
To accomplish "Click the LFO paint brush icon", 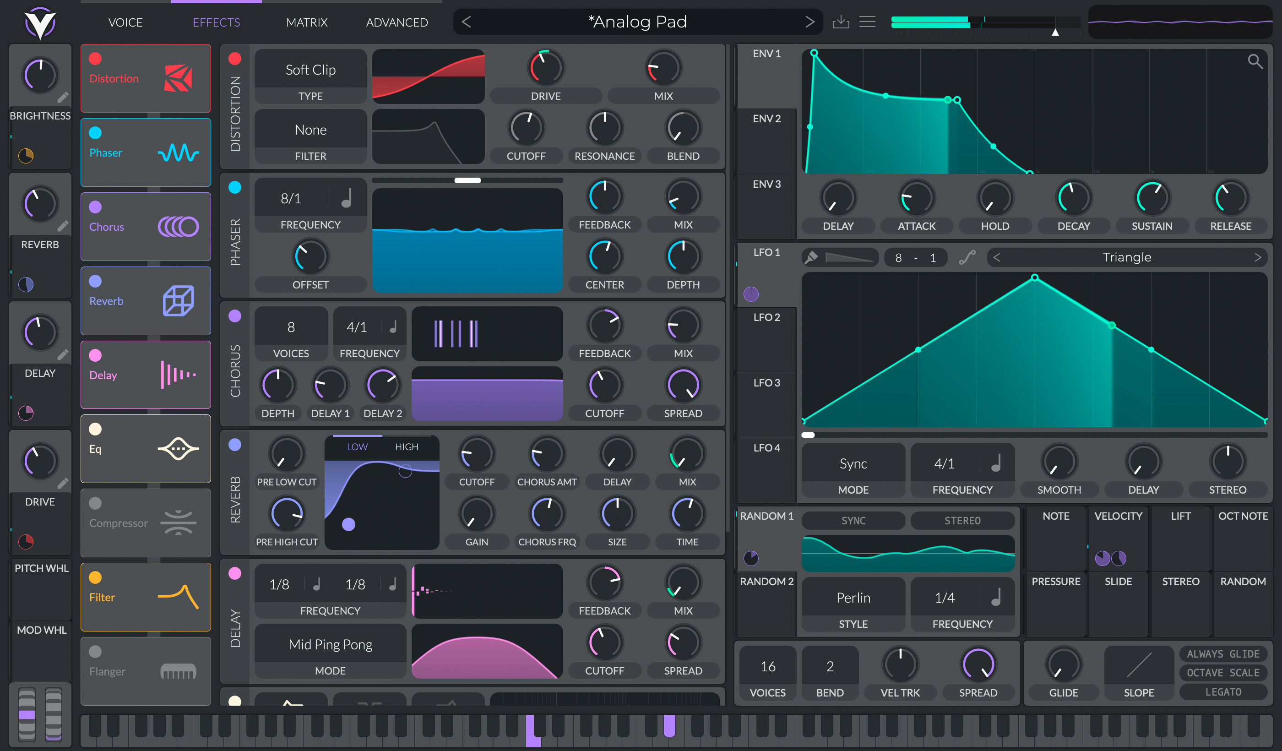I will pos(811,257).
